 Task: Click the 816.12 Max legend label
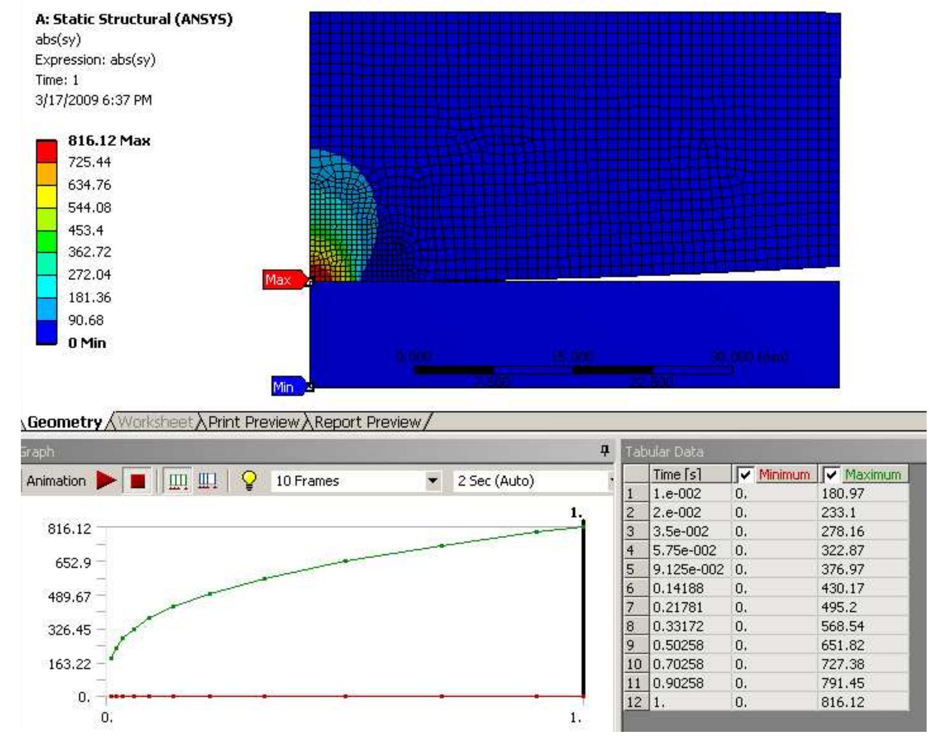coord(109,141)
